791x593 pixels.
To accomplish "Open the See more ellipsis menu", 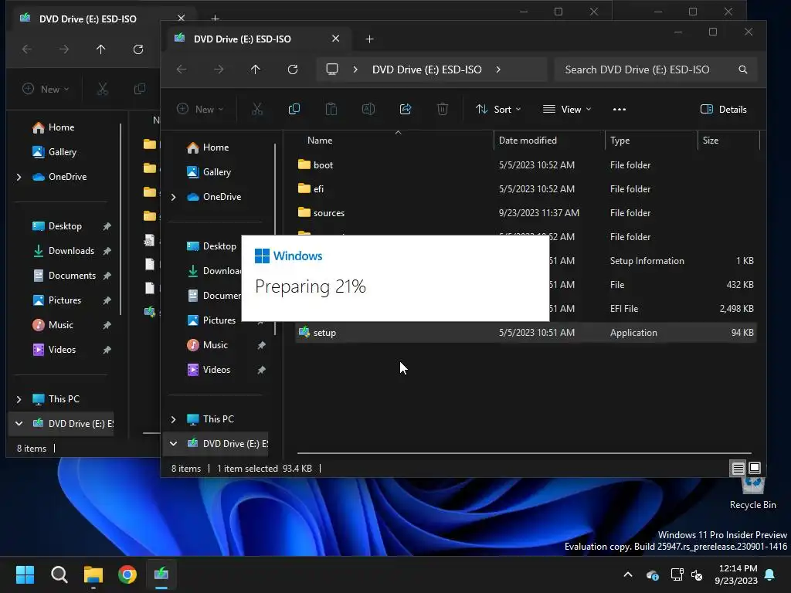I will click(x=620, y=110).
